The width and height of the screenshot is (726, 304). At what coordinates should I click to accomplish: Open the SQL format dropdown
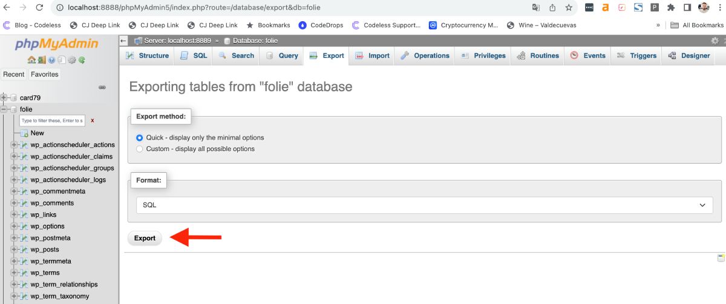coord(424,205)
